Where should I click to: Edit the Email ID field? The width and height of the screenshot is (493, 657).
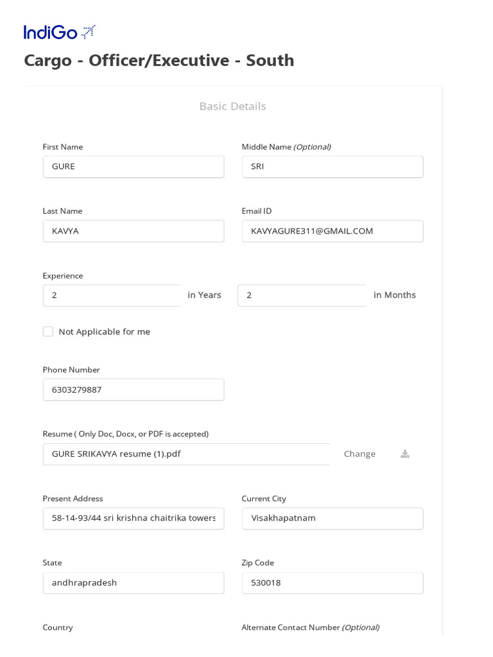click(x=333, y=231)
